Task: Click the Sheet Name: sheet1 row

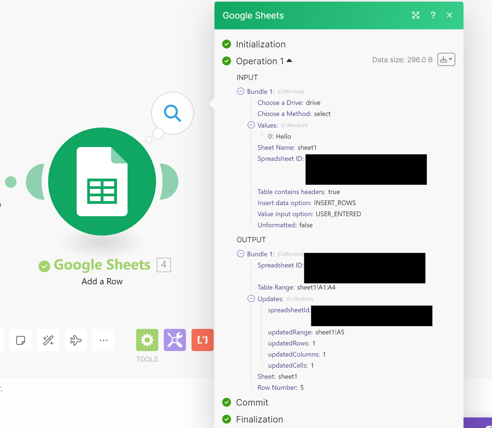Action: [x=287, y=148]
